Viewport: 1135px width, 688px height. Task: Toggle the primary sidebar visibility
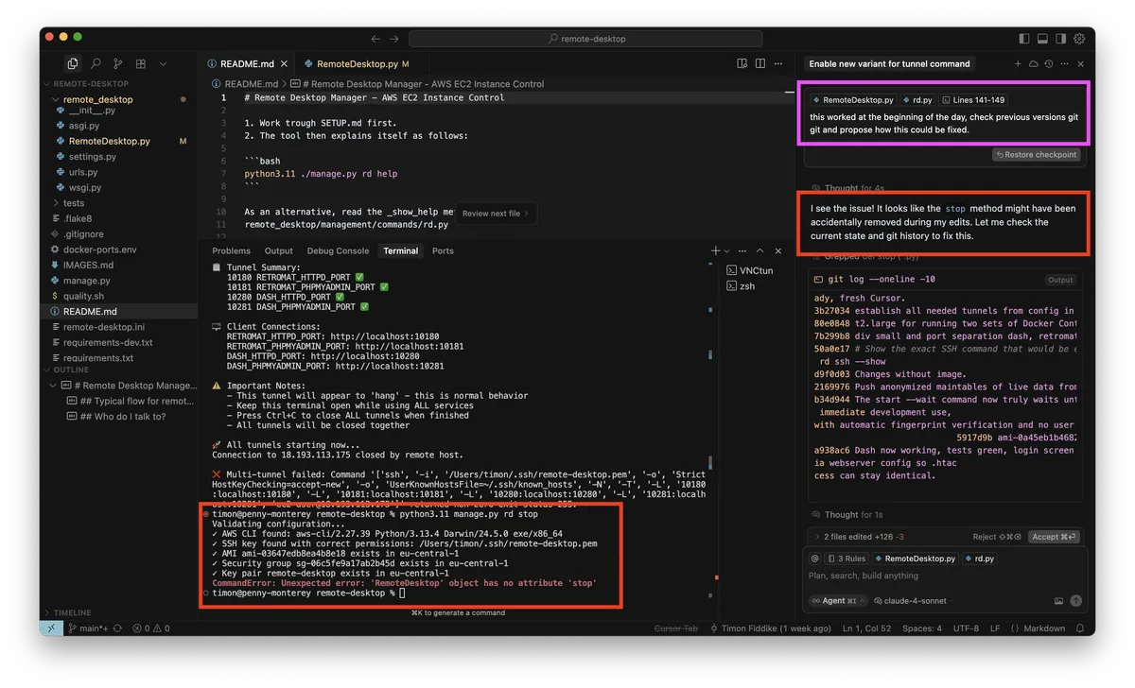(1022, 38)
